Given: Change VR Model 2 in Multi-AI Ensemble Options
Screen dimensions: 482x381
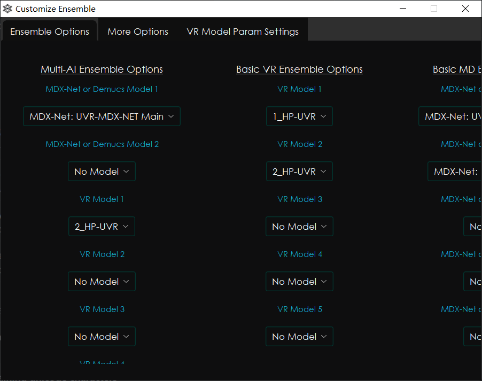Looking at the screenshot, I should pyautogui.click(x=102, y=281).
